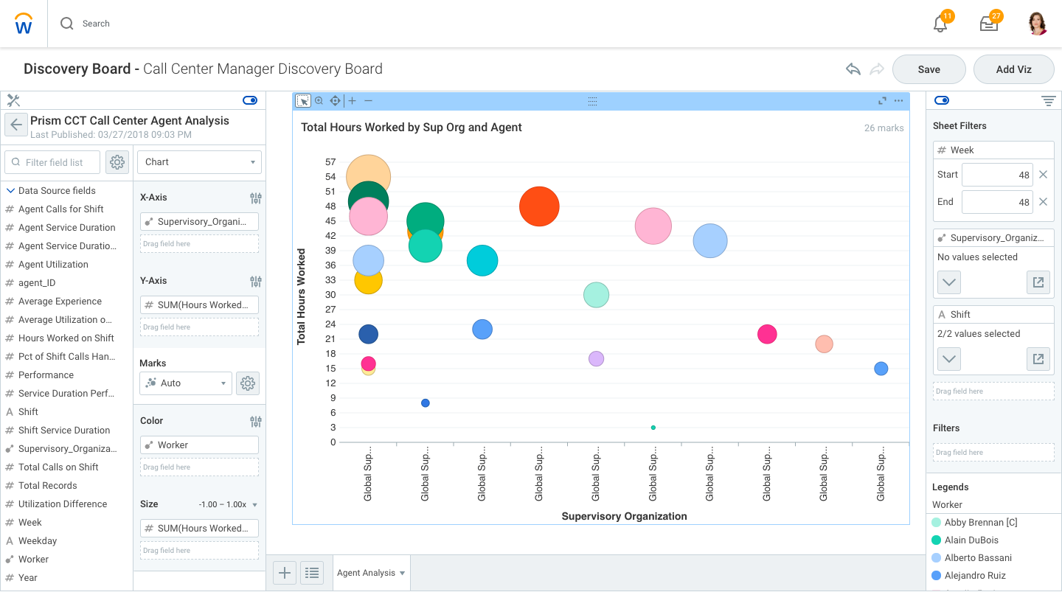Open the Chart type dropdown

pos(199,162)
